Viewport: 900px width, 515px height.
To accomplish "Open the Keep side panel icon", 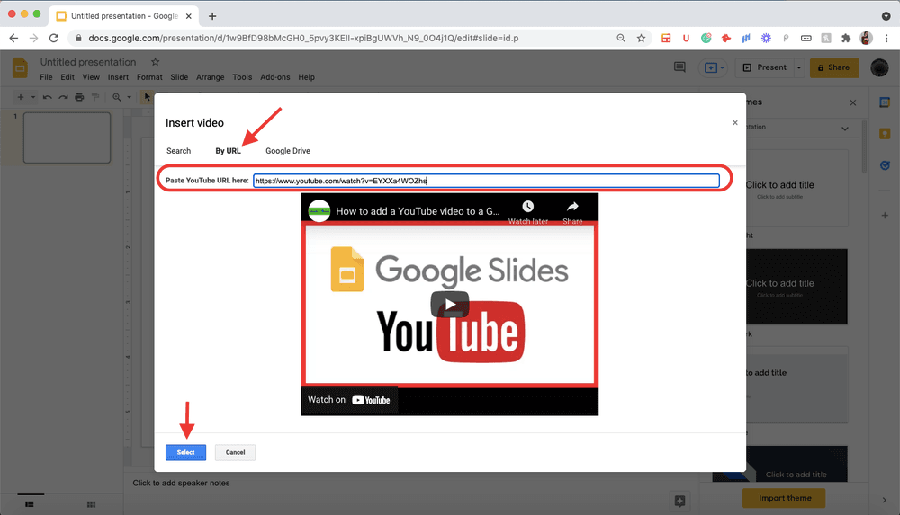I will 885,134.
